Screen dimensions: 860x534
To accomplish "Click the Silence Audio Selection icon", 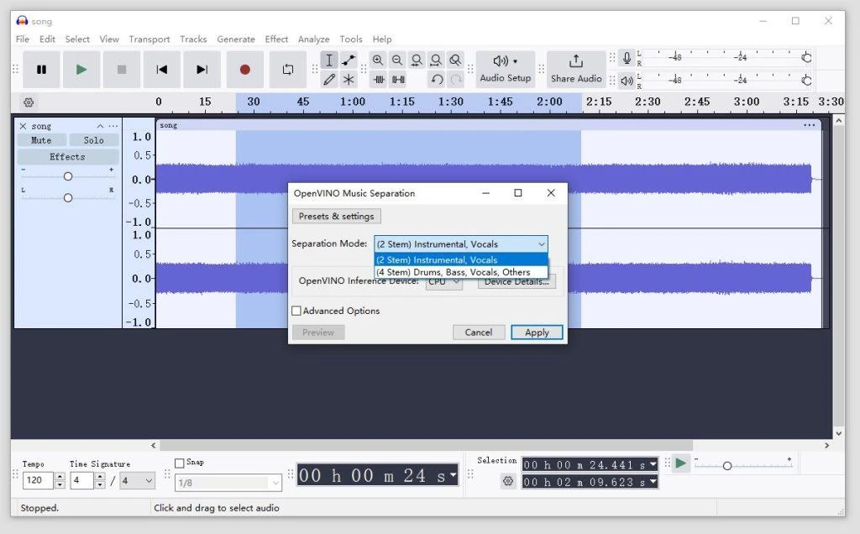I will [397, 79].
